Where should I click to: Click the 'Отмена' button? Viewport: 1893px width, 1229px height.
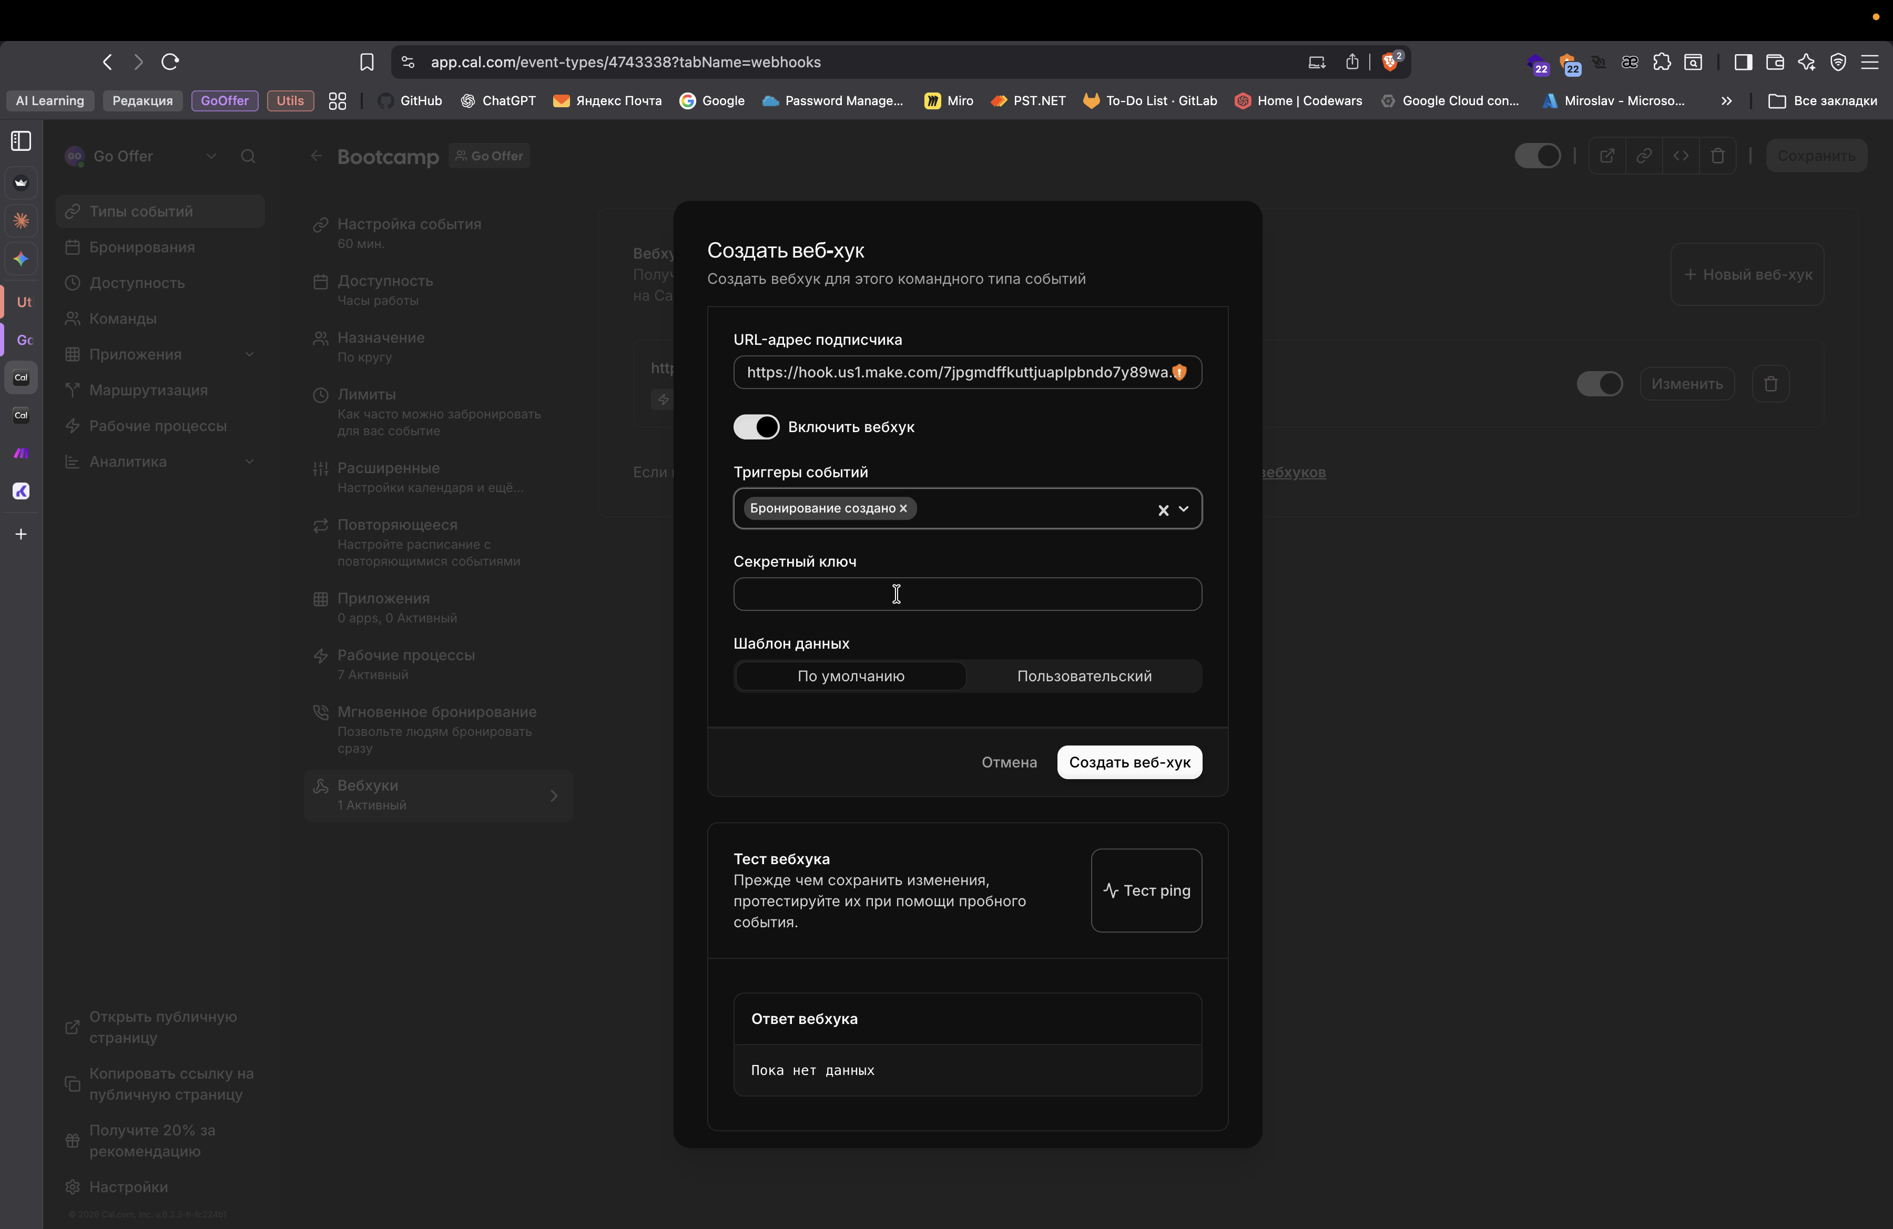pos(1009,762)
